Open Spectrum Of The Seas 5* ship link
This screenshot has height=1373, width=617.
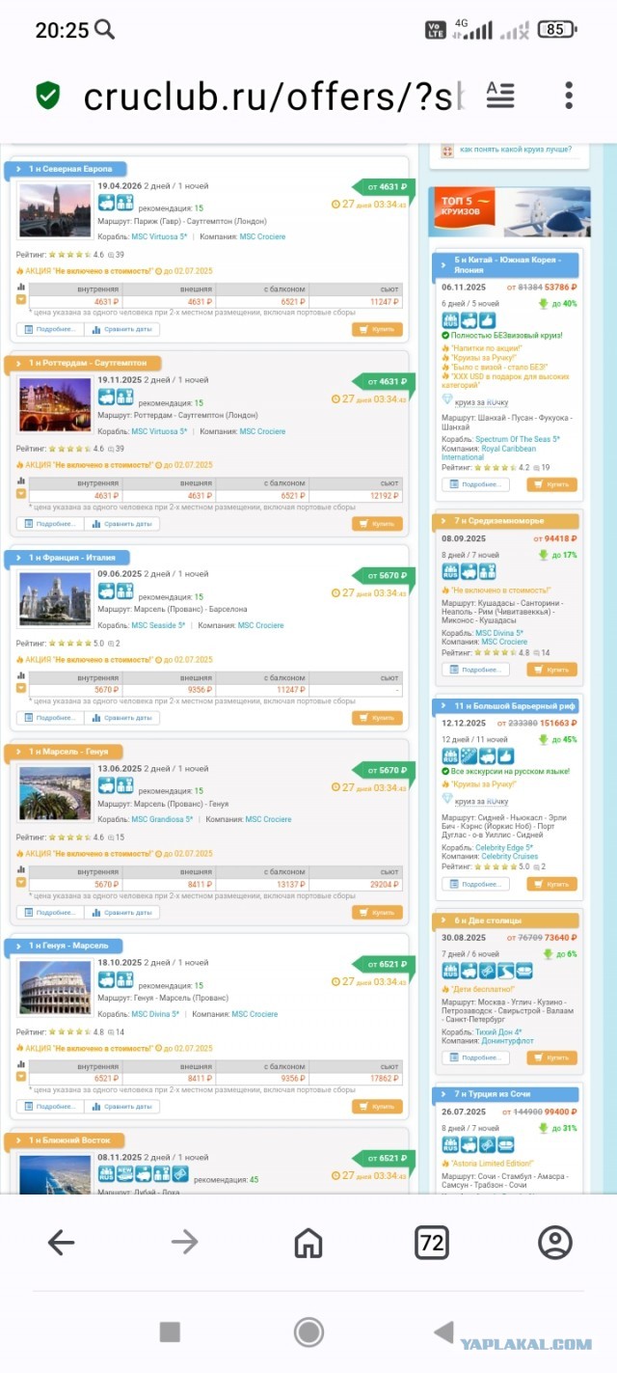518,439
